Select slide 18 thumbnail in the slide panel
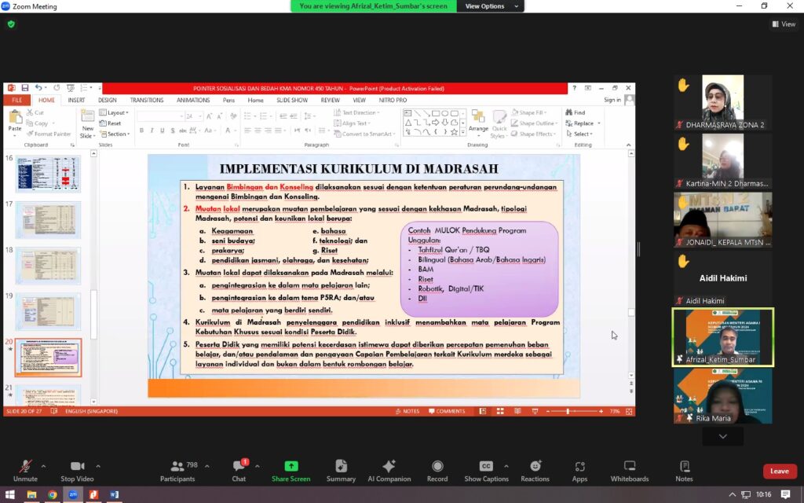The image size is (804, 503). coord(48,266)
